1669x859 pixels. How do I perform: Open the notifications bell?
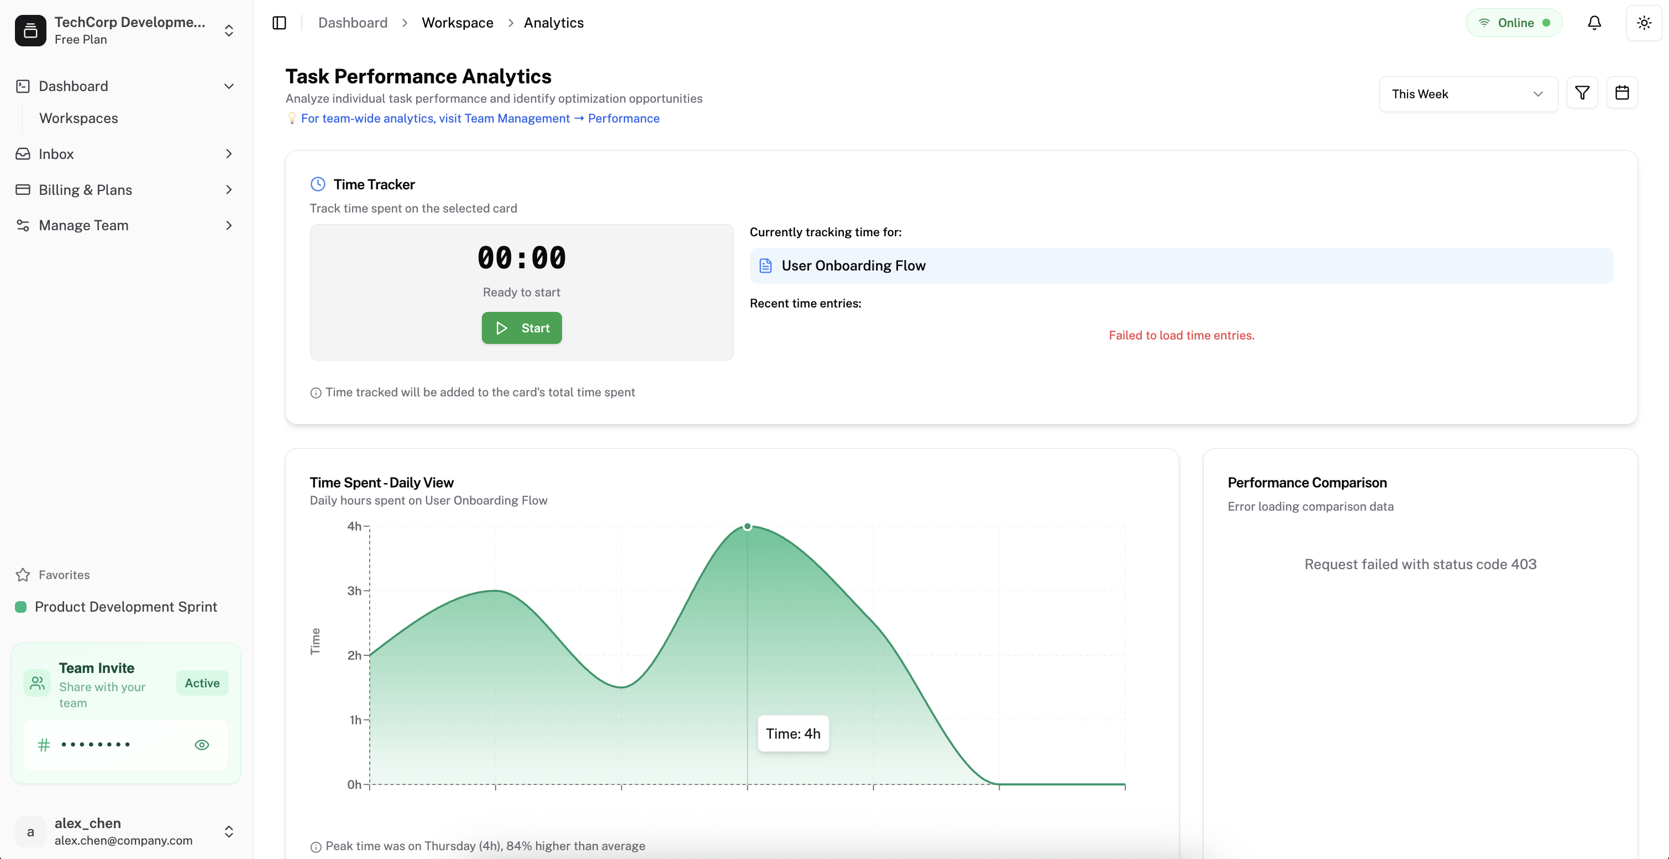(1593, 22)
